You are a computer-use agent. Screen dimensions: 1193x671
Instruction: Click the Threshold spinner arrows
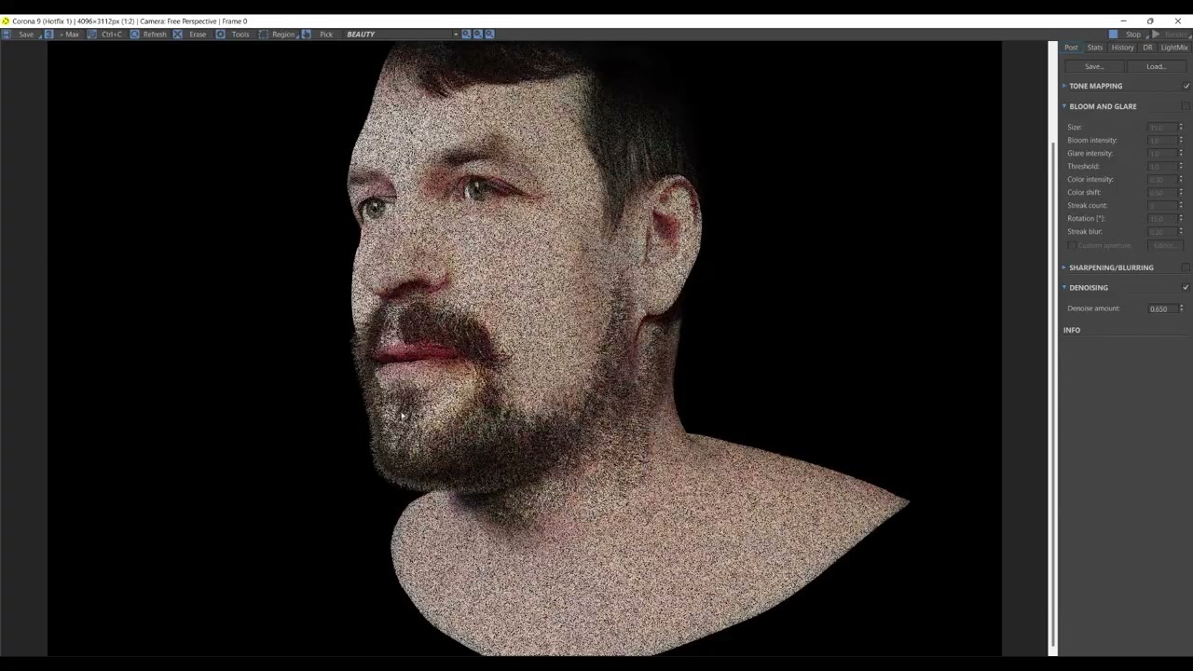click(1181, 167)
